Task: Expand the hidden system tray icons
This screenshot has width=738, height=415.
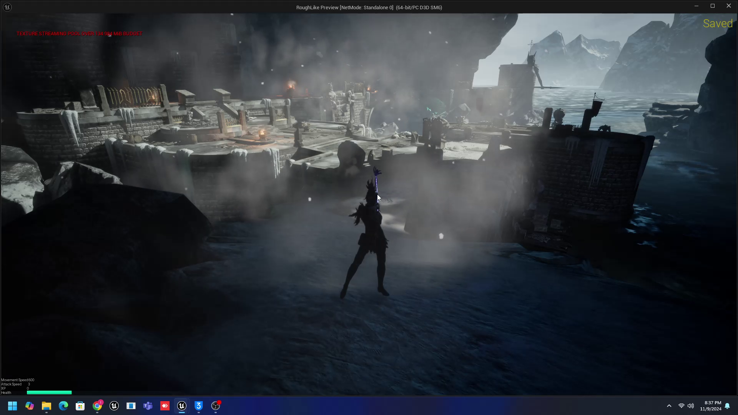Action: 669,406
